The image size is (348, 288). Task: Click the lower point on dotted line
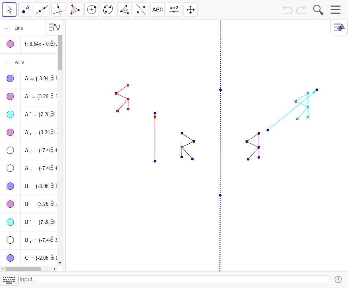coord(220,195)
